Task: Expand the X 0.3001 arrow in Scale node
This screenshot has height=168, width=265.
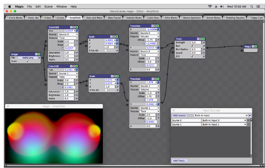Action: (x=115, y=40)
